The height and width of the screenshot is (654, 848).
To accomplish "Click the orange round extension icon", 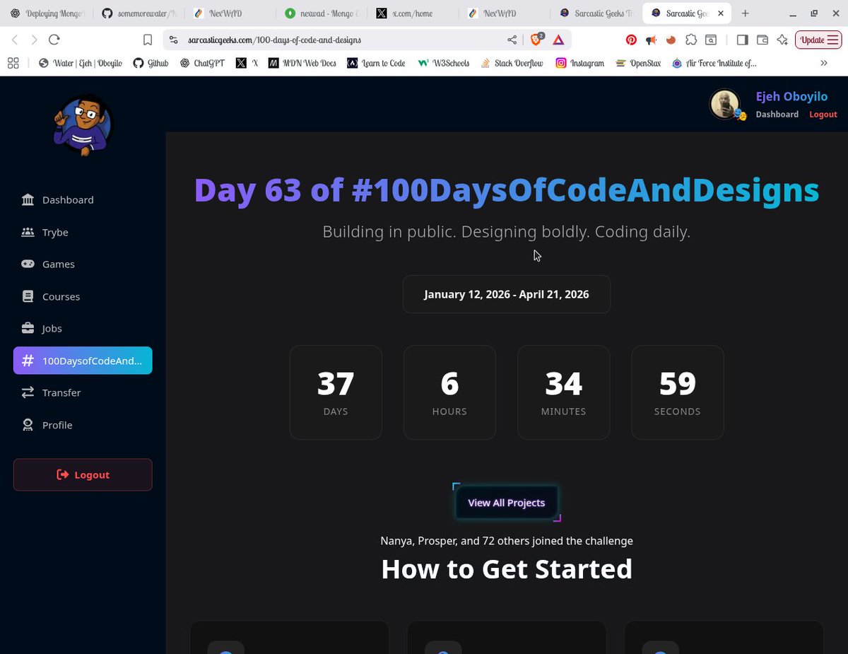I will 671,40.
